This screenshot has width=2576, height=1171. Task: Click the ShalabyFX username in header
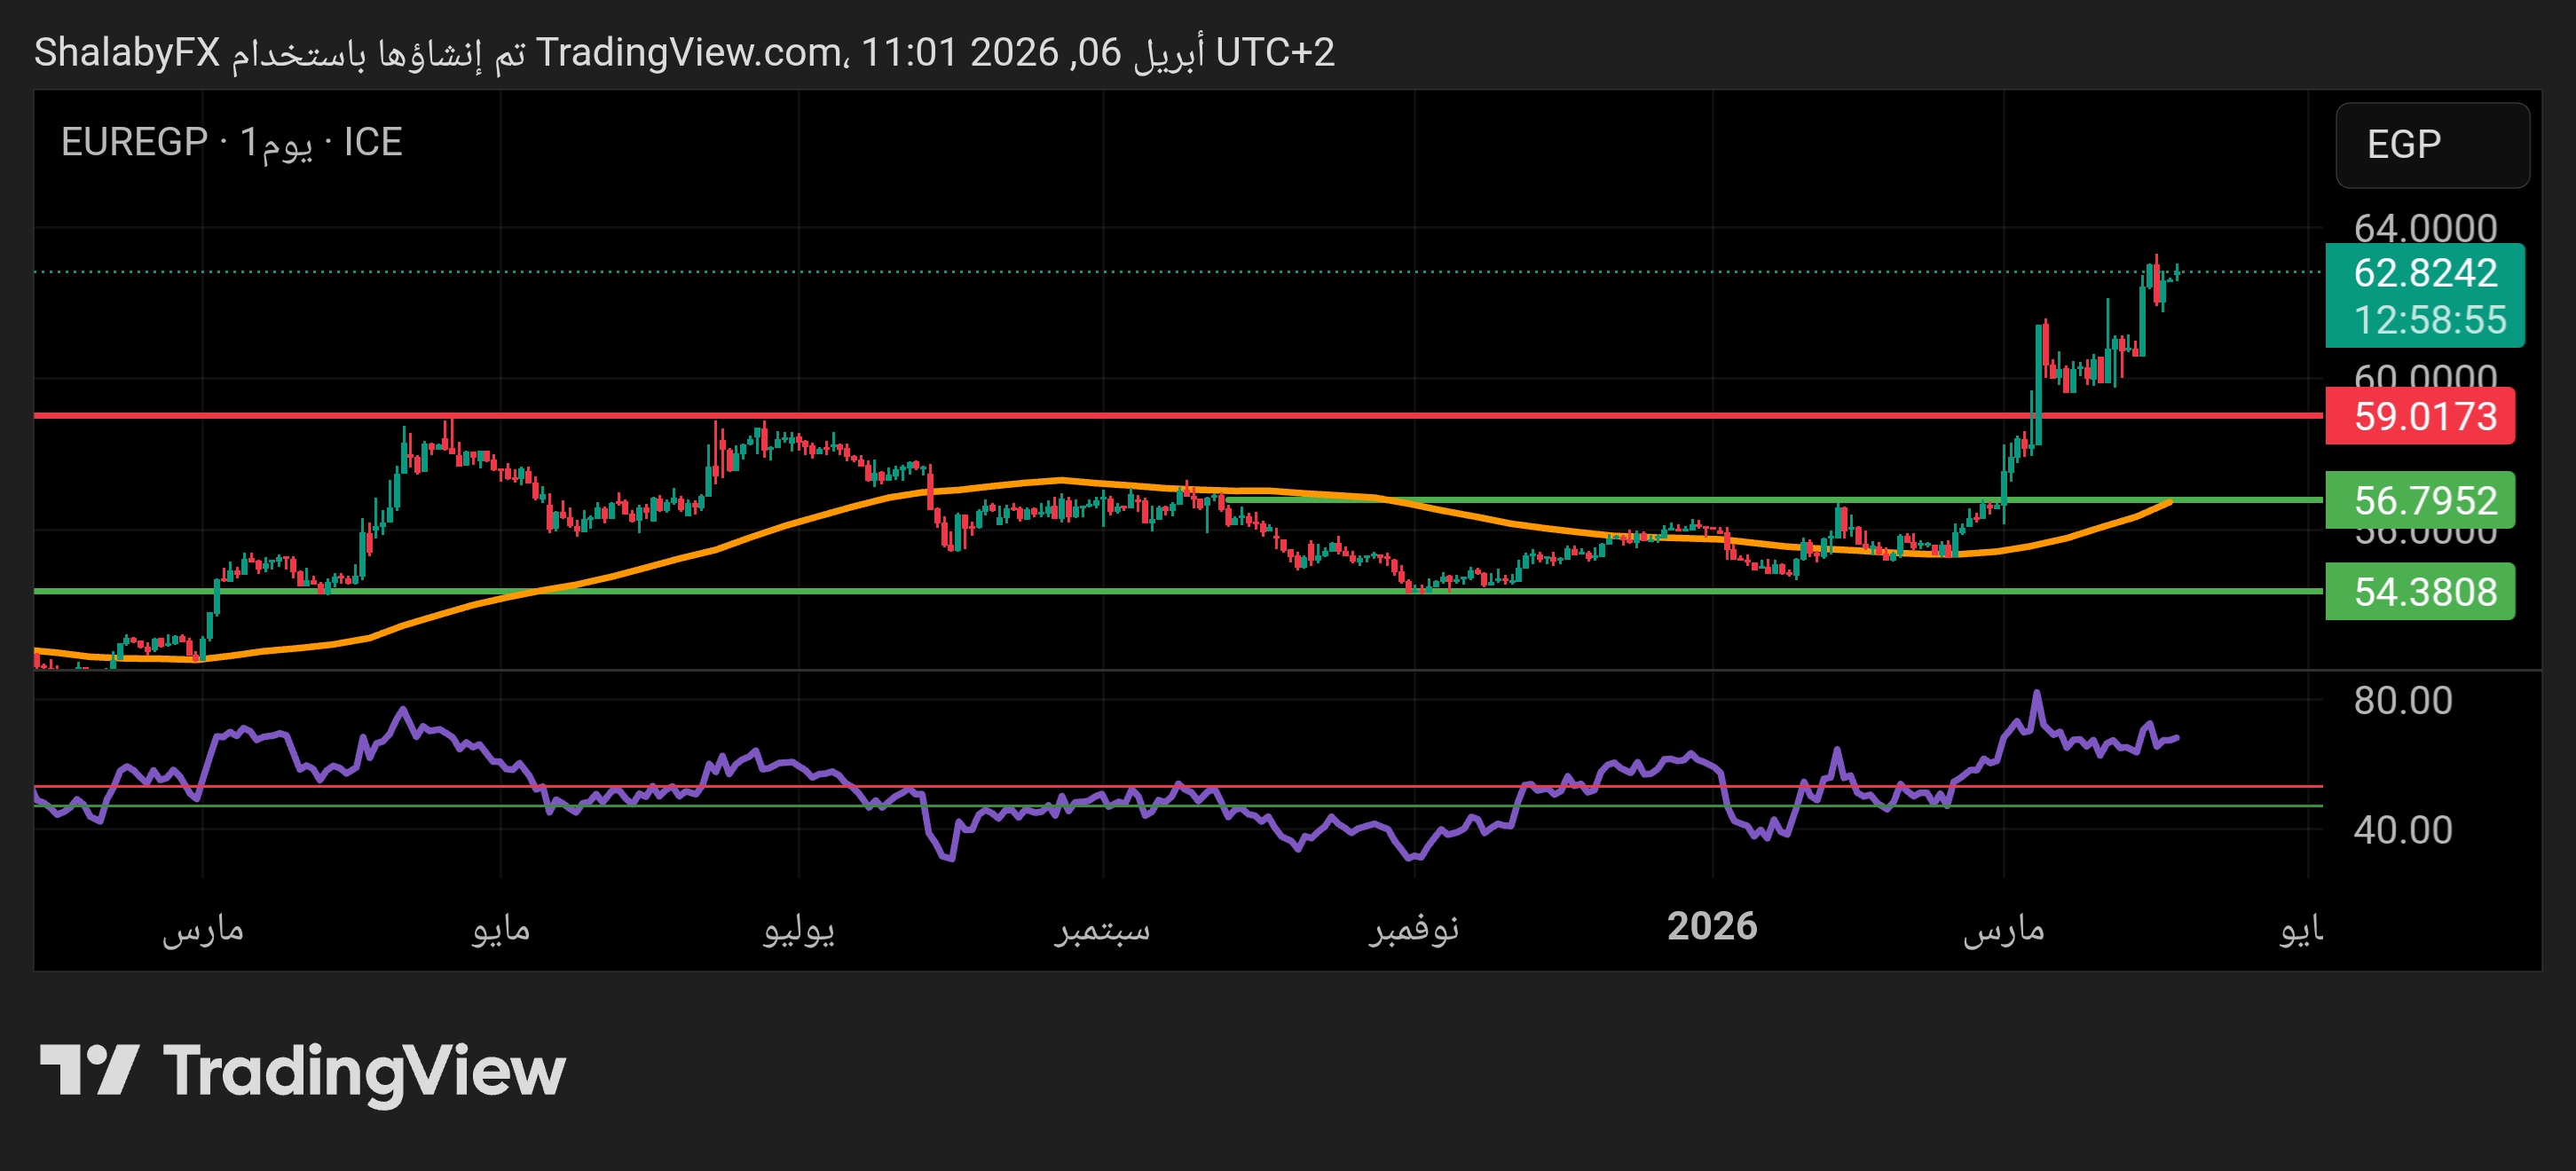coord(127,52)
